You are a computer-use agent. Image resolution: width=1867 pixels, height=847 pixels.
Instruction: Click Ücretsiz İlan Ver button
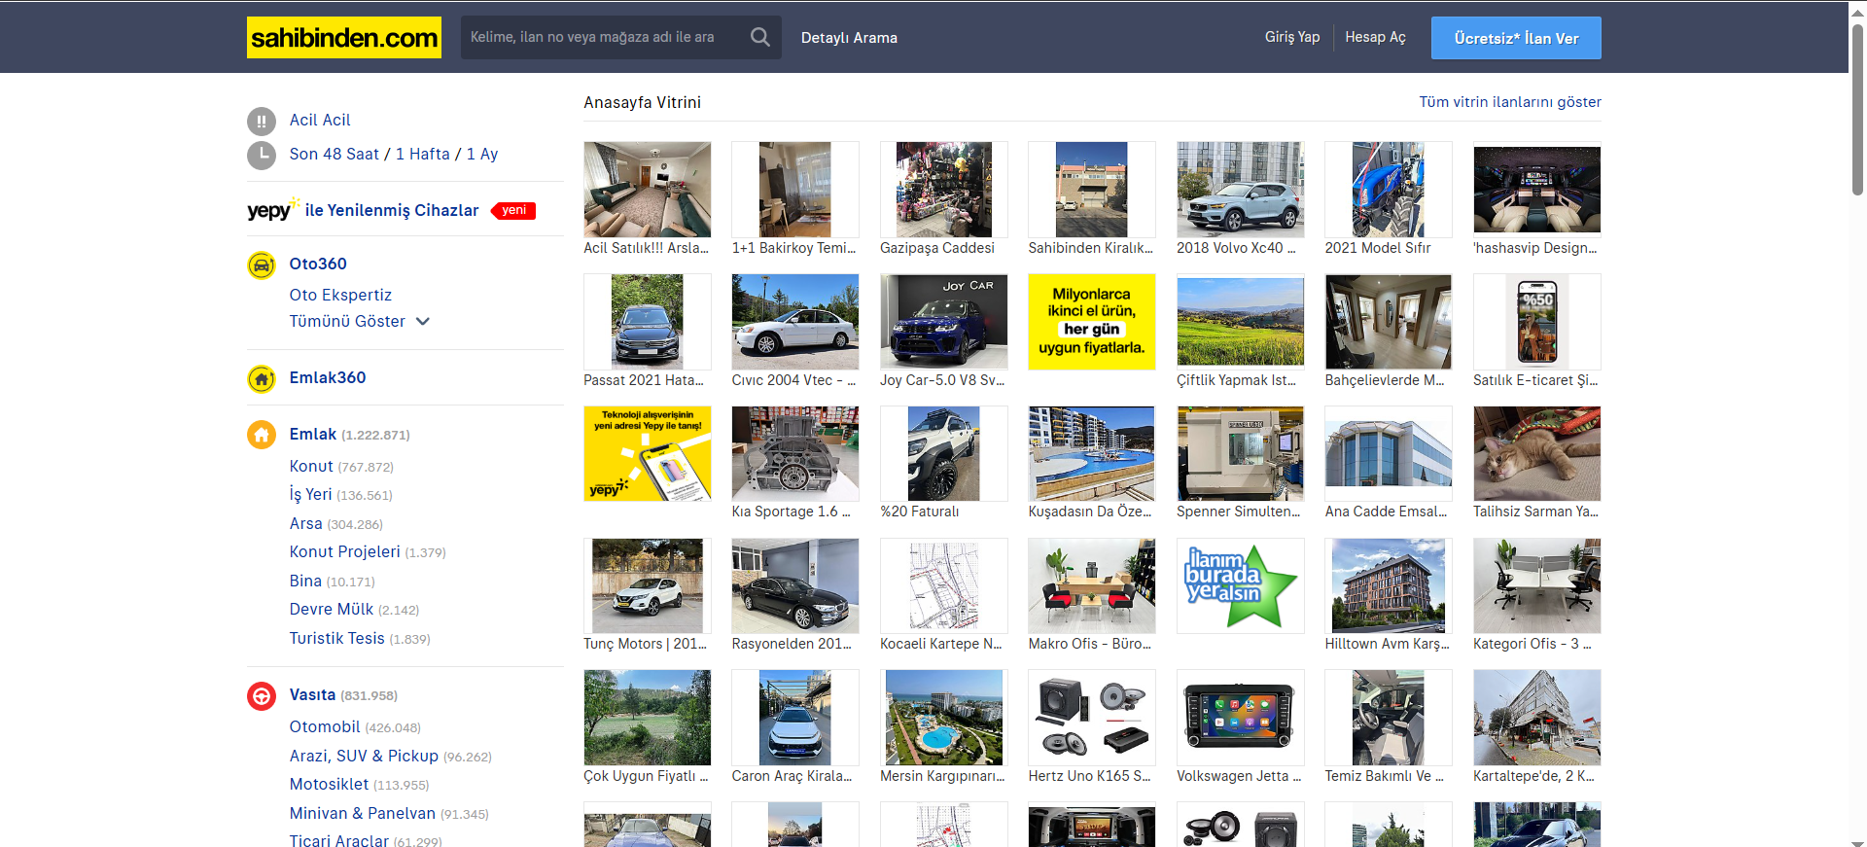coord(1516,38)
